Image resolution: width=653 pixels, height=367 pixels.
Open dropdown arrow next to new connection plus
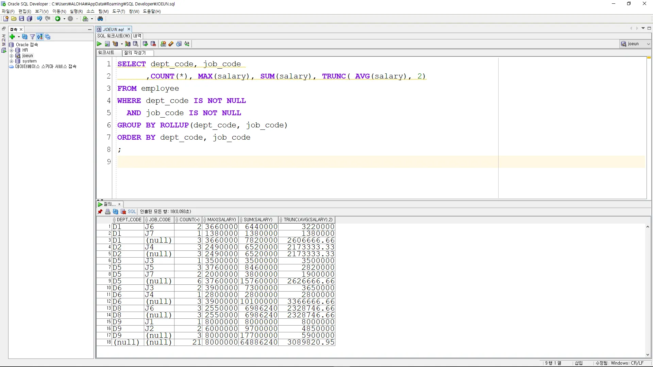[x=19, y=37]
